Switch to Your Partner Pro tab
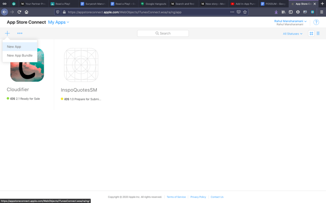Viewport: 326px width, 203px height. 33,4
